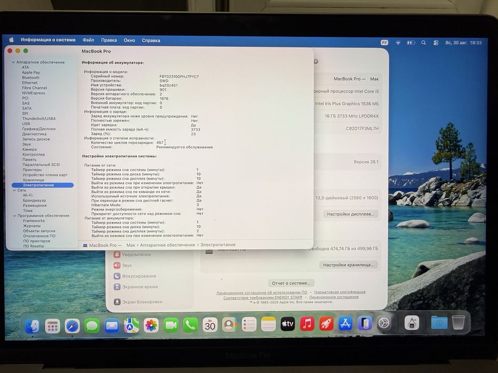Viewport: 498px width, 373px height.
Task: Launch the red rocket app icon
Action: [x=326, y=324]
